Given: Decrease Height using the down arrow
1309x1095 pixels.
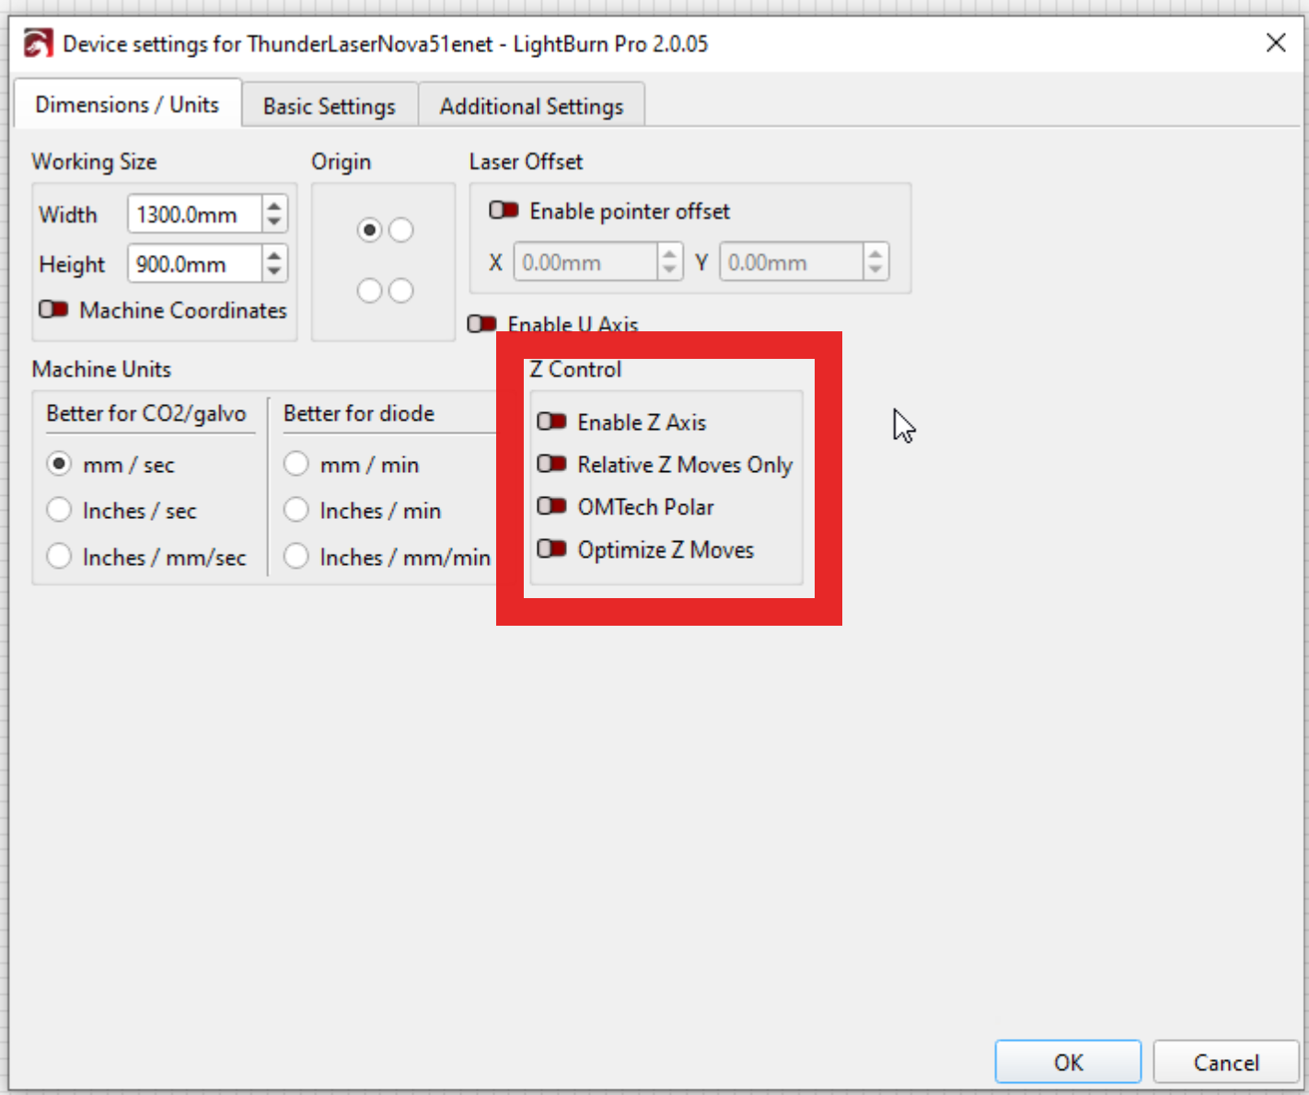Looking at the screenshot, I should coord(274,272).
